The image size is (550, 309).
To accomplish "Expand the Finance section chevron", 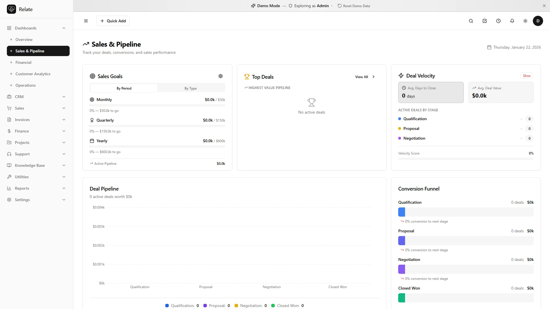I will pos(64,131).
